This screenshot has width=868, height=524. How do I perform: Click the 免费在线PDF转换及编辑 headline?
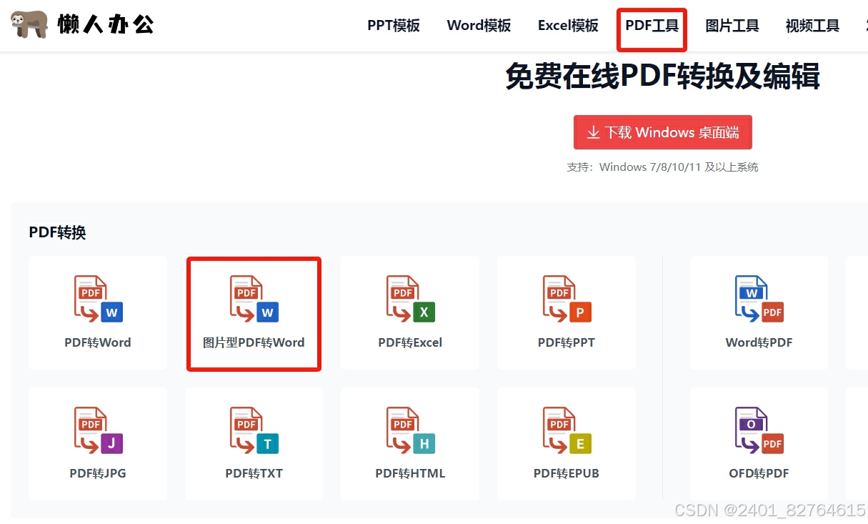click(x=662, y=76)
